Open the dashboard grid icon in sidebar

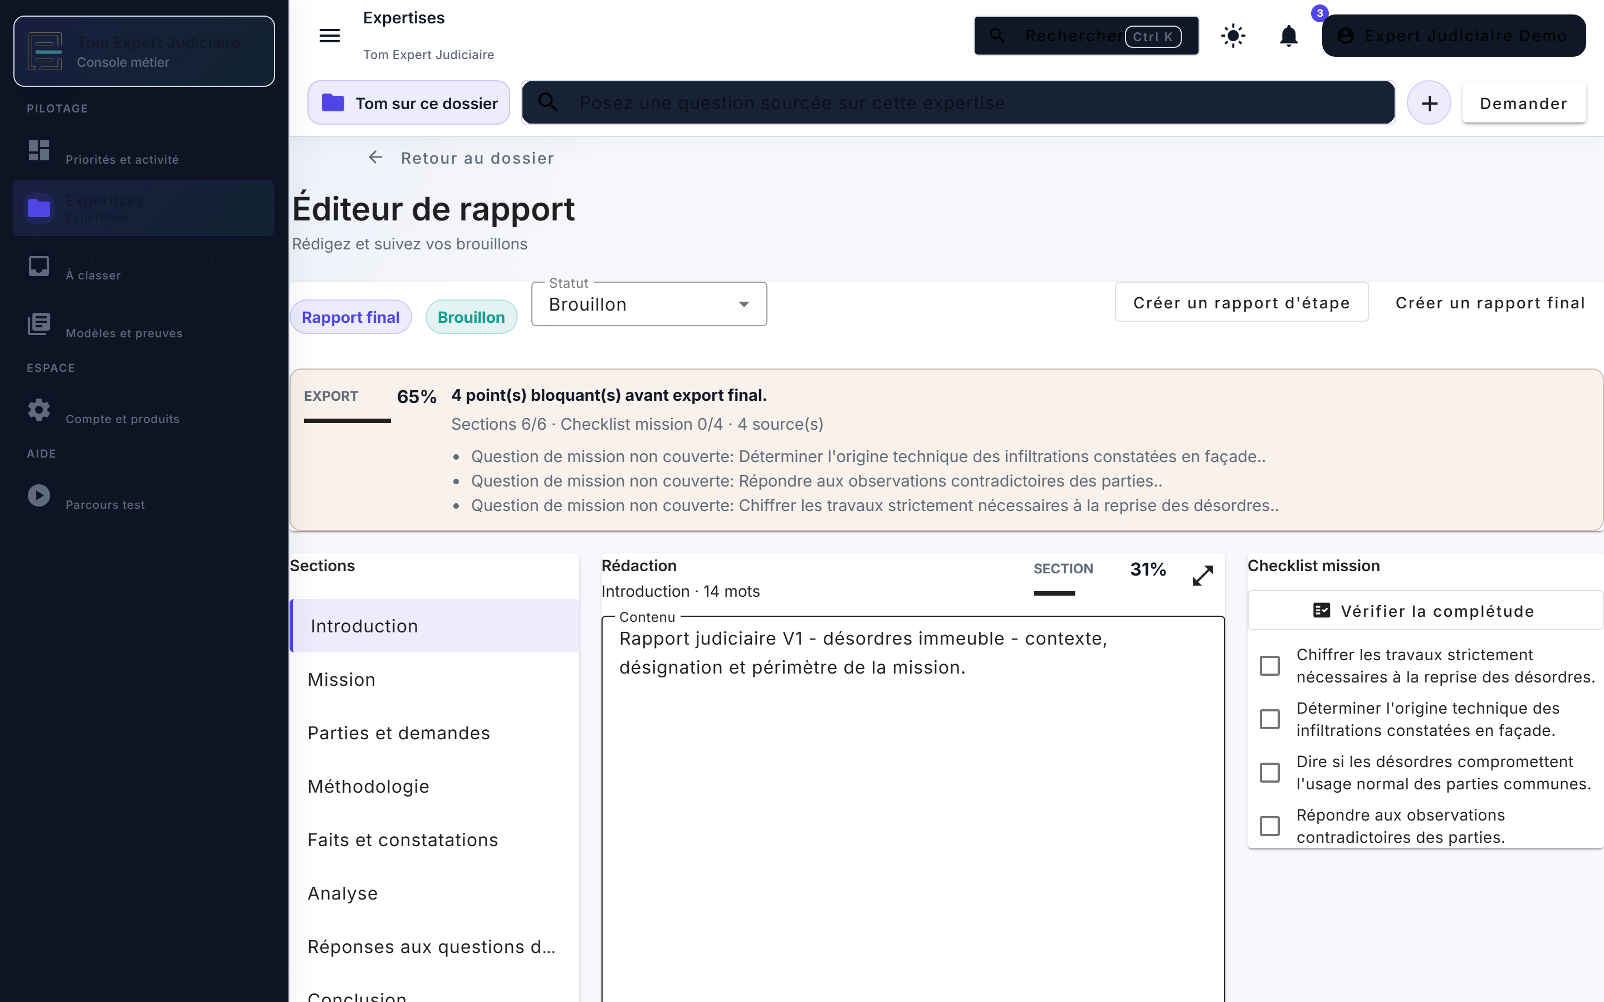click(39, 150)
